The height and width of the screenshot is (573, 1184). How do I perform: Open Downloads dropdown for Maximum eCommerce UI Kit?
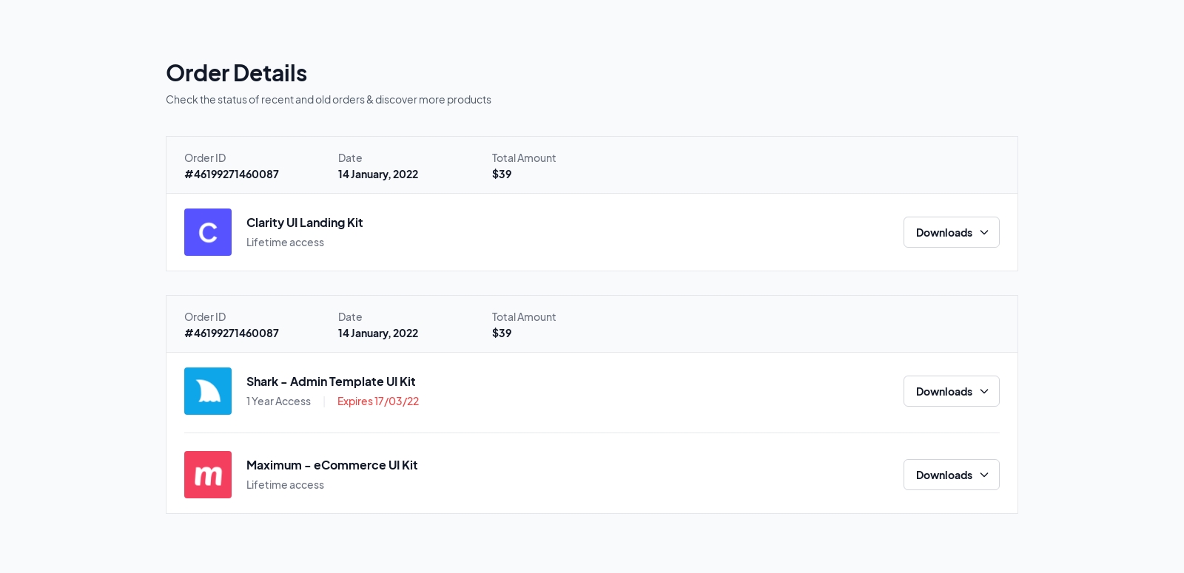tap(952, 475)
